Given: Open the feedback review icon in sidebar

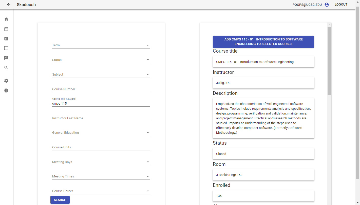Looking at the screenshot, I should click(6, 58).
